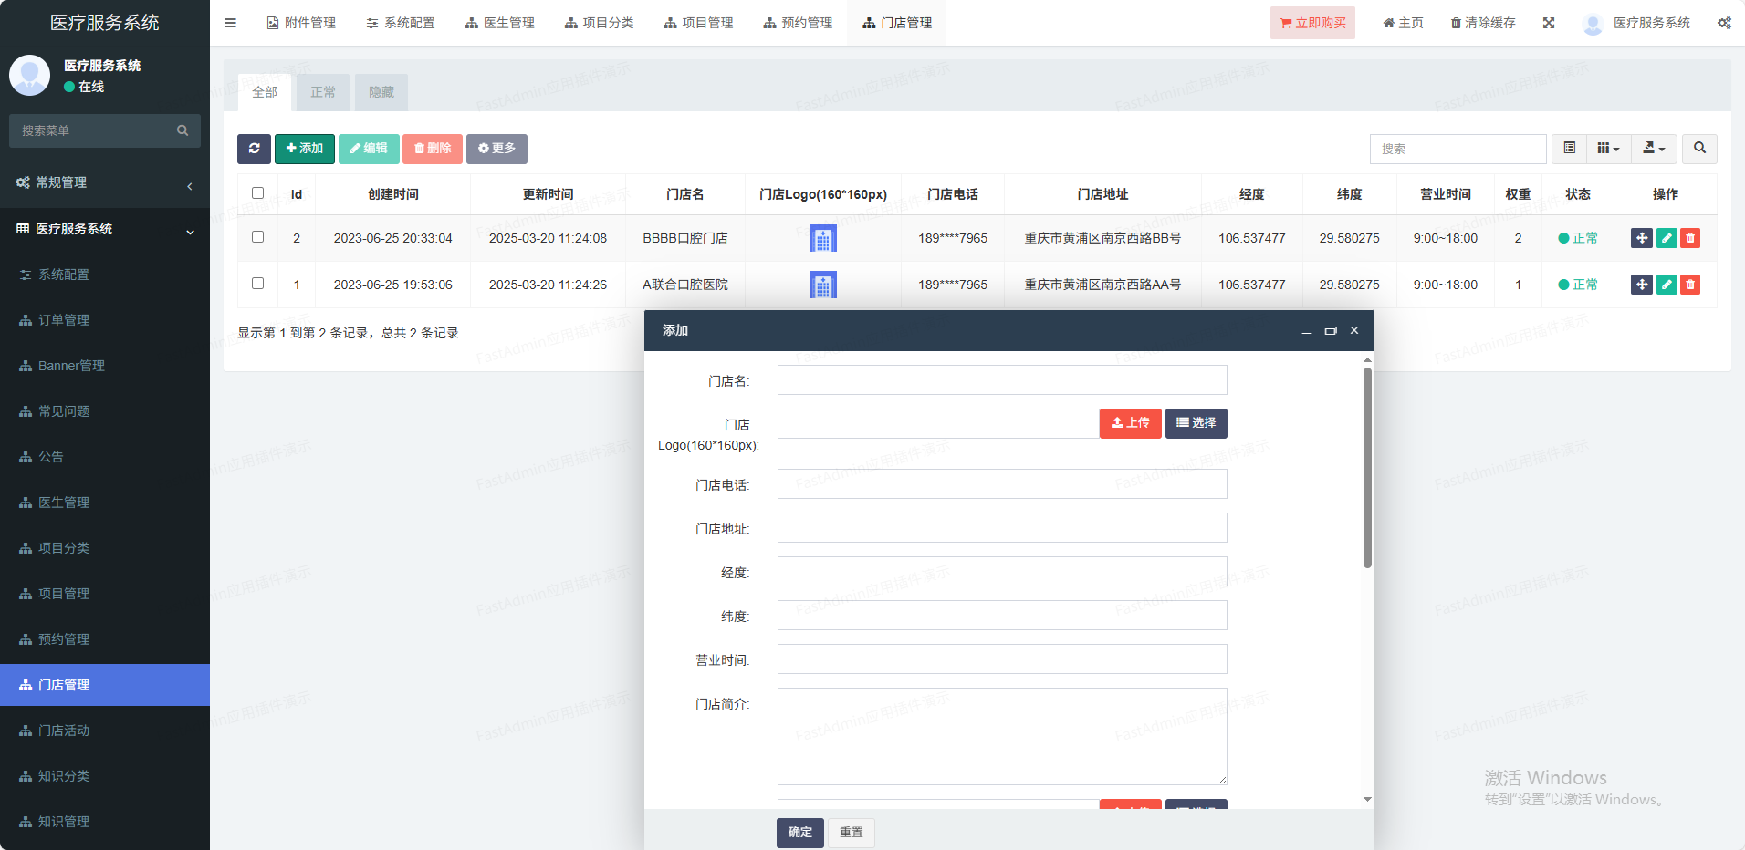Image resolution: width=1745 pixels, height=850 pixels.
Task: Click the 门店名 input field
Action: [x=1001, y=380]
